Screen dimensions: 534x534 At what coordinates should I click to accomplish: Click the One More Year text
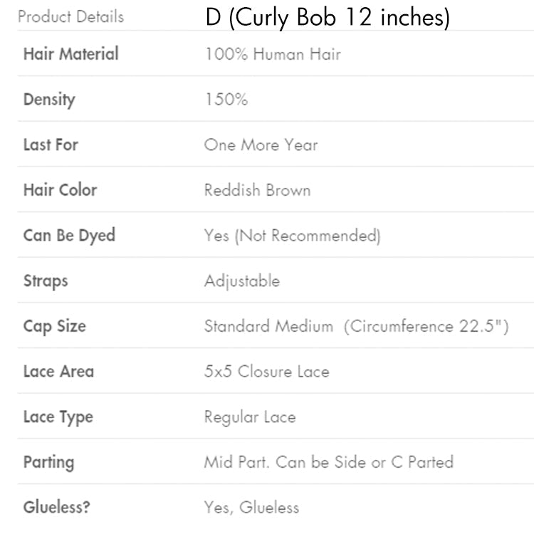(x=261, y=145)
